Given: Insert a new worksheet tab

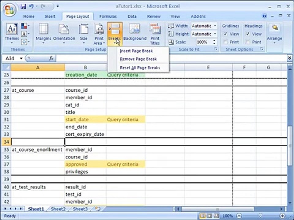Looking at the screenshot, I should (97, 209).
